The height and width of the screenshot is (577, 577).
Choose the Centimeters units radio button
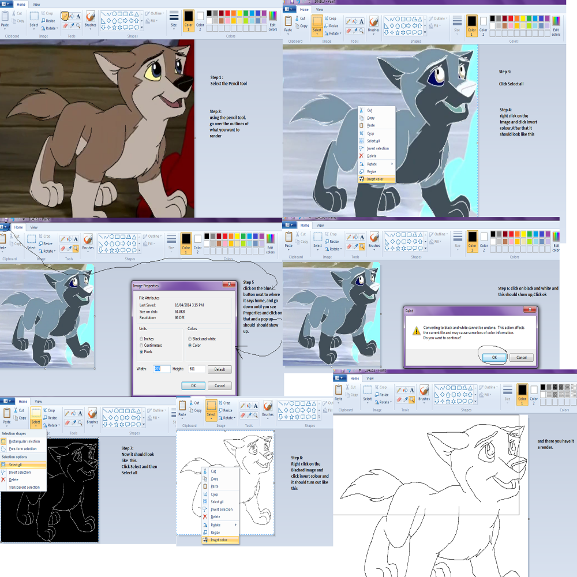click(141, 345)
